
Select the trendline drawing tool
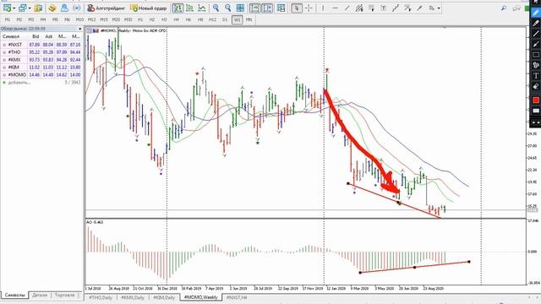tap(347, 8)
